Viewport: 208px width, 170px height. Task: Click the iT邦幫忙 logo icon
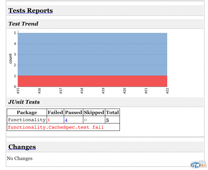pyautogui.click(x=198, y=165)
